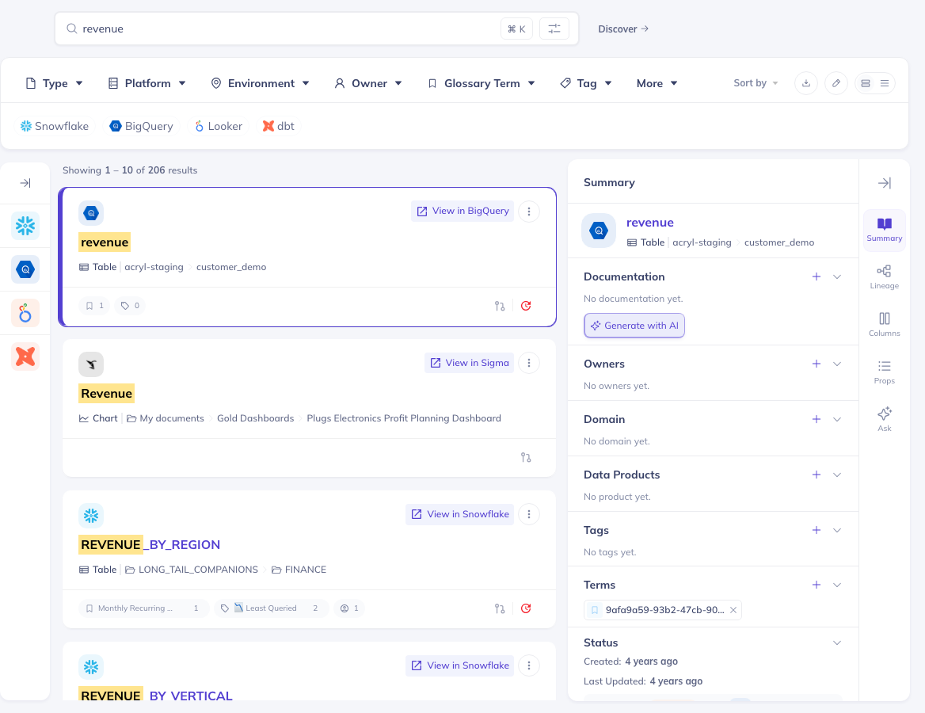Open more options for REVENUE_BY_VERTICAL card
925x713 pixels.
tap(528, 665)
